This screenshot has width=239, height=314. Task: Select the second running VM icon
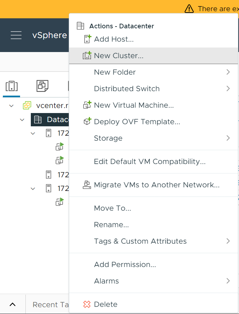tap(59, 160)
